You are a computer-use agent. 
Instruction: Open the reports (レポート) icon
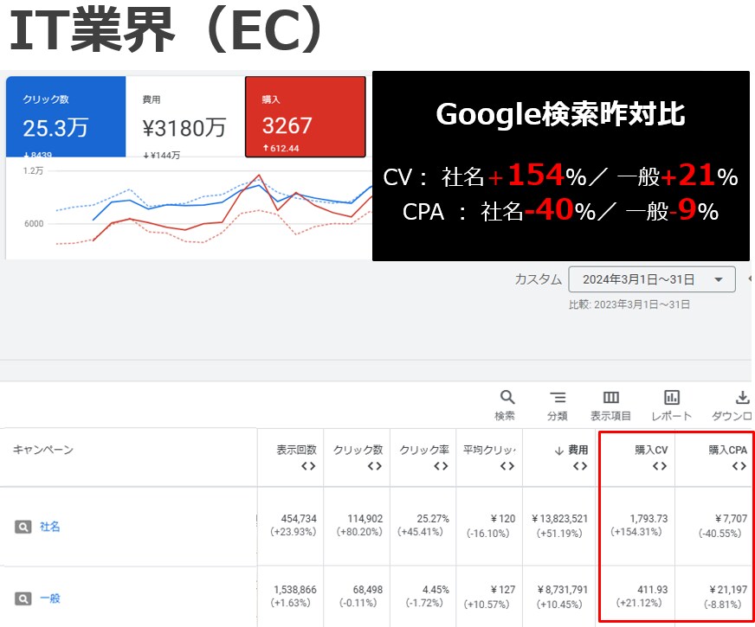(x=672, y=397)
